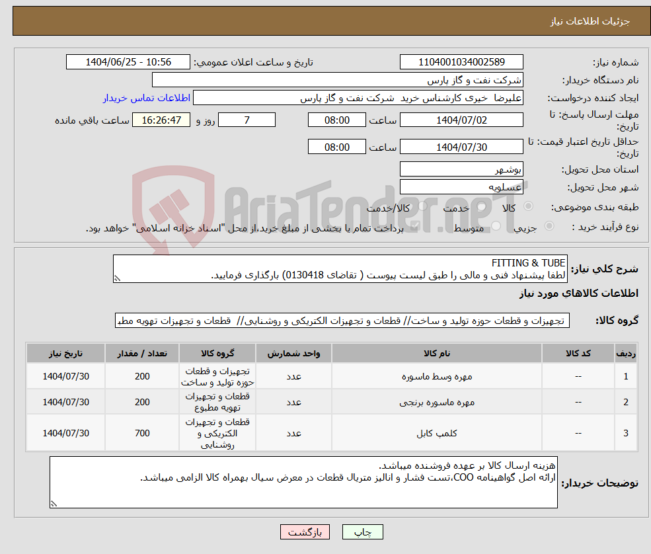Click the resize grip on buyer notes textarea
This screenshot has width=651, height=554.
coord(54,504)
